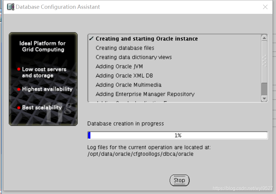This screenshot has height=194, width=276.
Task: Click the log path /opt/data/oracle/cfgtoollogs/dbca/oracle
Action: pyautogui.click(x=140, y=154)
